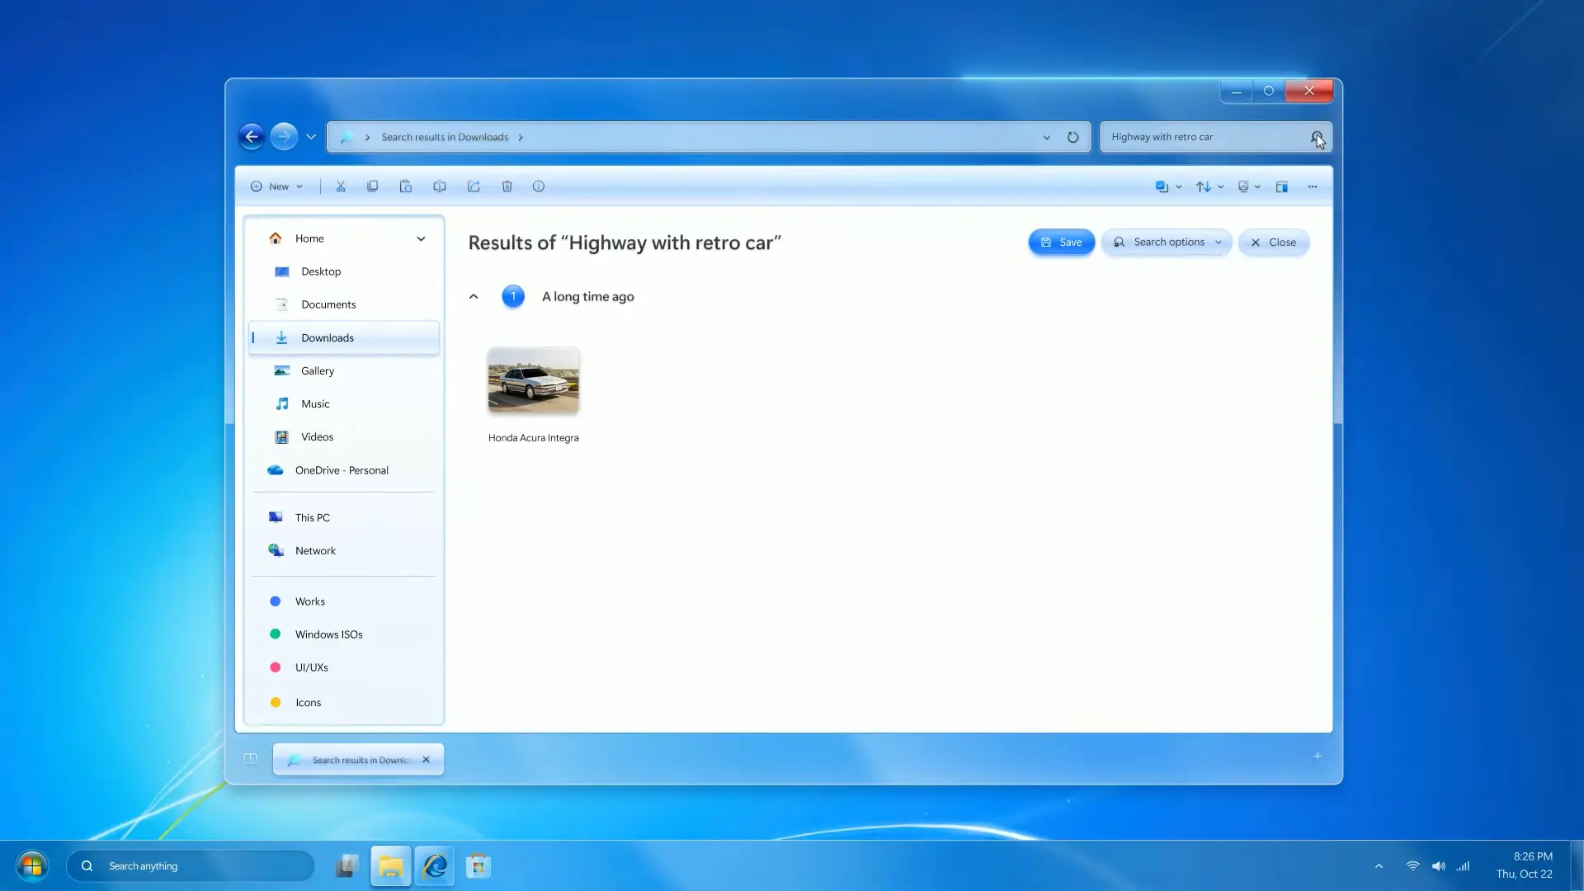This screenshot has height=891, width=1584.
Task: Open Internet Explorer from the taskbar
Action: 435,866
